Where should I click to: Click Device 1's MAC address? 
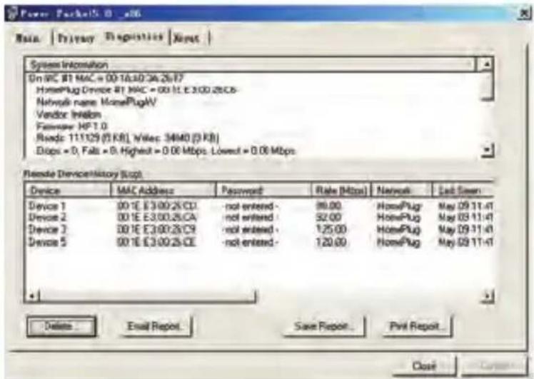click(156, 206)
